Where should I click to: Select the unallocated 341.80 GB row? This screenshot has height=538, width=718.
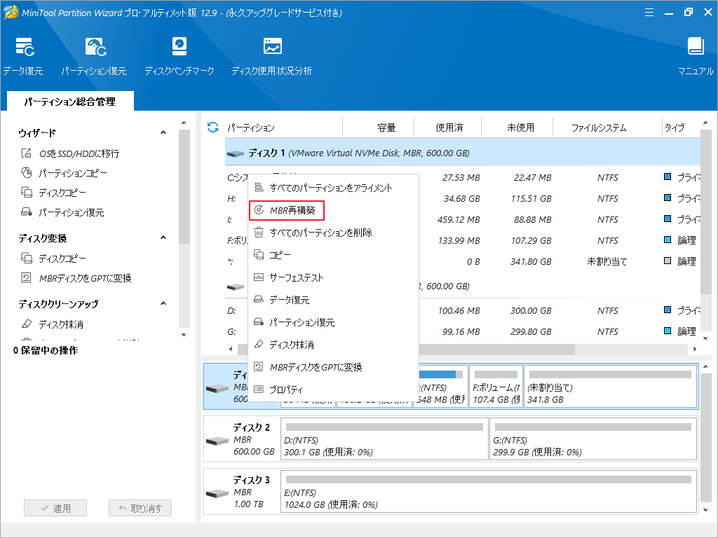[x=463, y=262]
